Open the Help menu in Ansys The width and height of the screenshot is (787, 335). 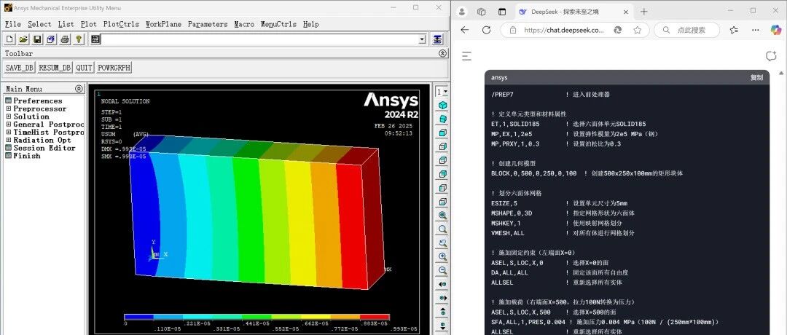310,24
